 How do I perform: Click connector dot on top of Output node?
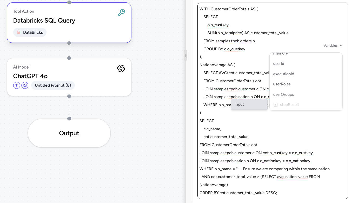pyautogui.click(x=69, y=119)
